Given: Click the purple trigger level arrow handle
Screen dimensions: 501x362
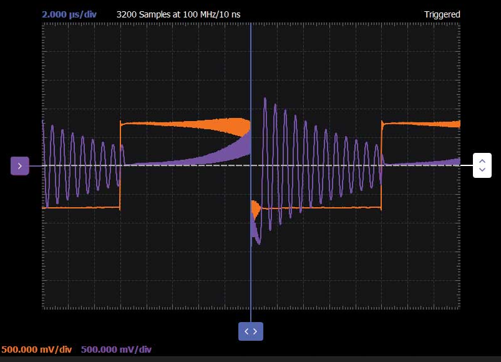Looking at the screenshot, I should coord(20,166).
